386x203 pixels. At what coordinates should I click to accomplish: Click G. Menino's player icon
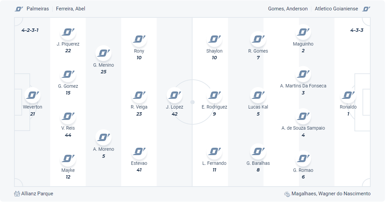point(103,53)
